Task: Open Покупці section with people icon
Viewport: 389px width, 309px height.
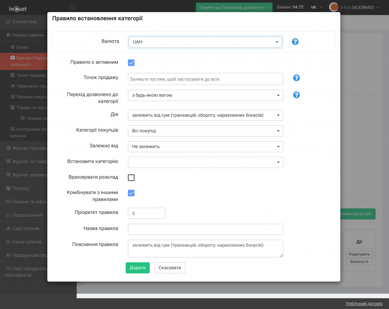Action: [20, 188]
